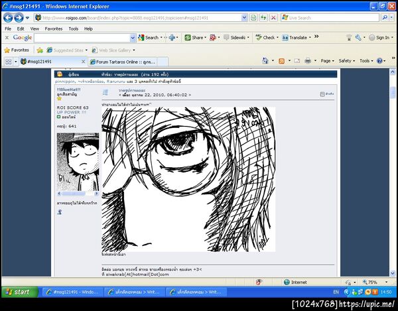Click the blue plus icon on Google toolbar

[x=172, y=38]
